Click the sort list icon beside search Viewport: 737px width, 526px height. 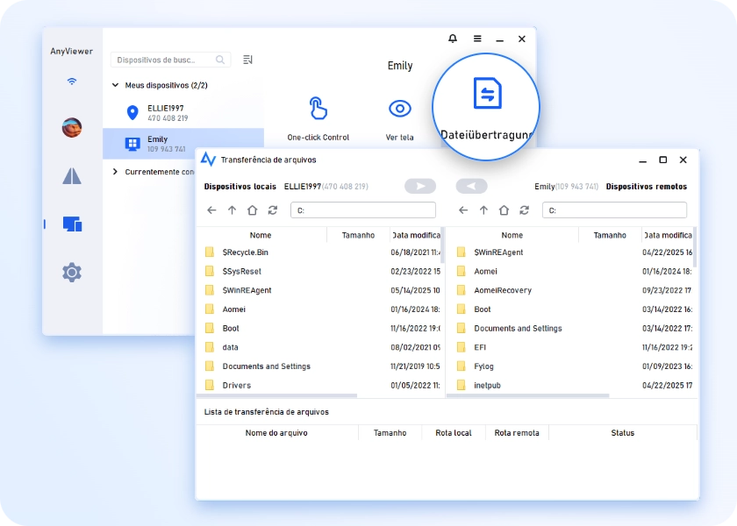247,60
